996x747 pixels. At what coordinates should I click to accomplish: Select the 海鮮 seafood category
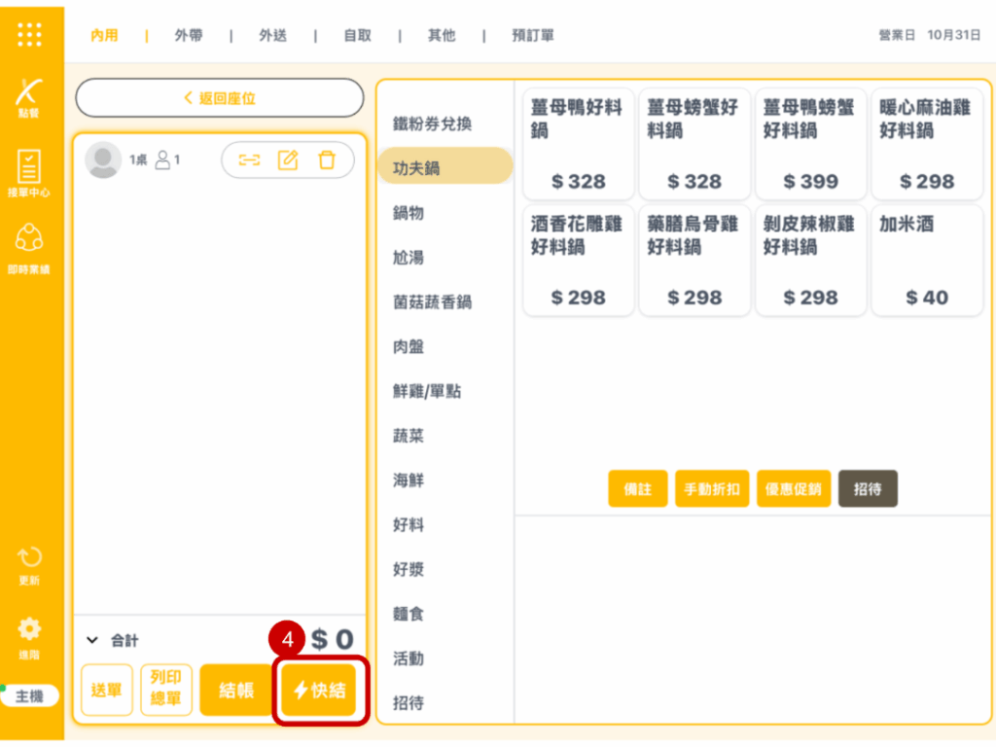(409, 480)
